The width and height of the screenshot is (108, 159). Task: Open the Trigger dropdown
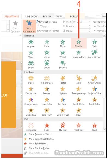[x=43, y=26]
